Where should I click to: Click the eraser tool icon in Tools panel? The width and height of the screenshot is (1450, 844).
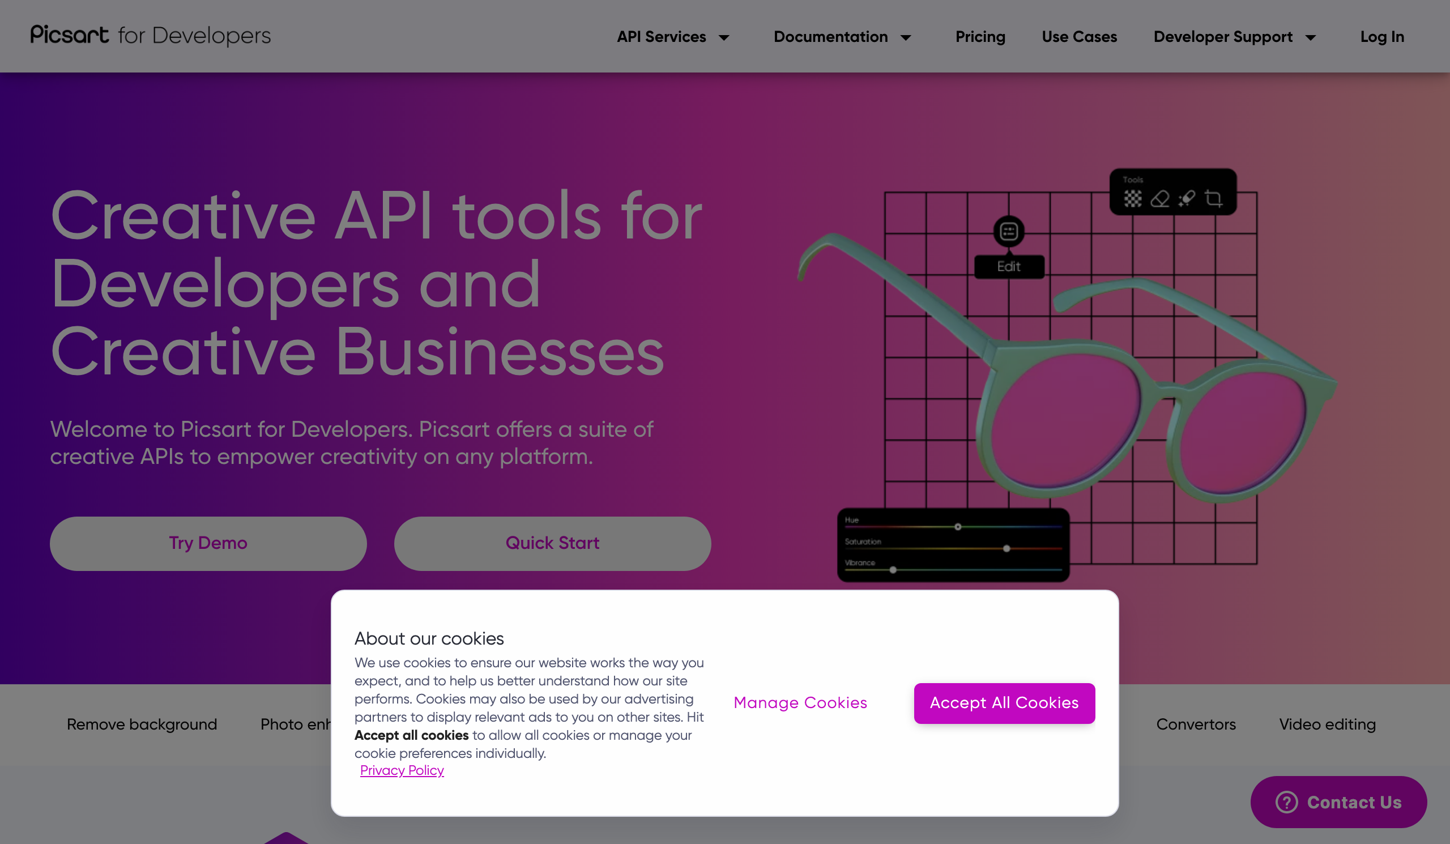pos(1159,199)
